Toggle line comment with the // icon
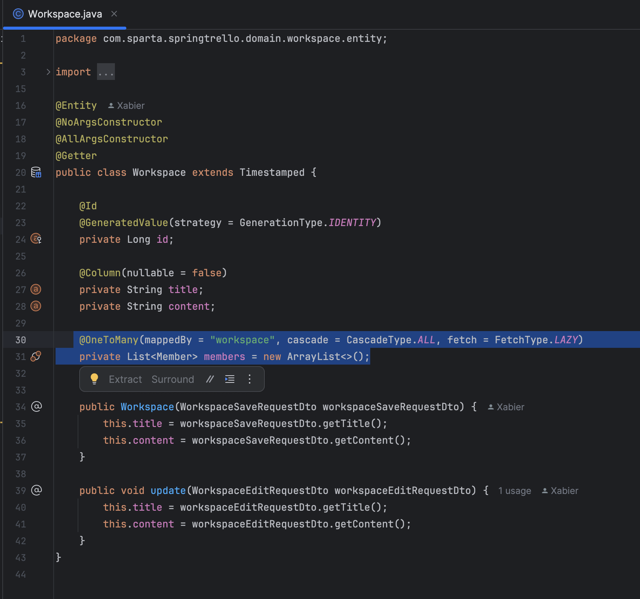The image size is (640, 599). 210,379
